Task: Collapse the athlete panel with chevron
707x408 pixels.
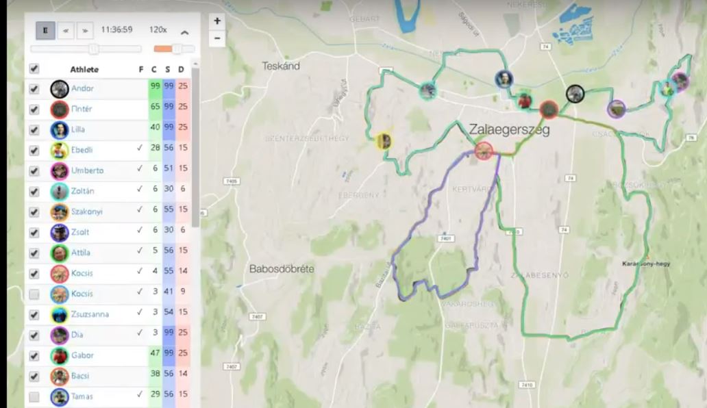Action: click(x=184, y=32)
